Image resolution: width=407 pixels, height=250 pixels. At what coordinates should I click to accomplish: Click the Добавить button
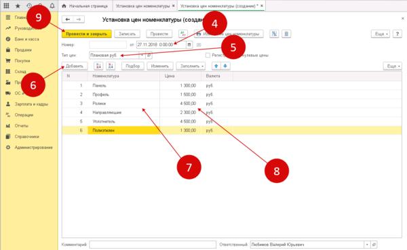click(x=74, y=66)
